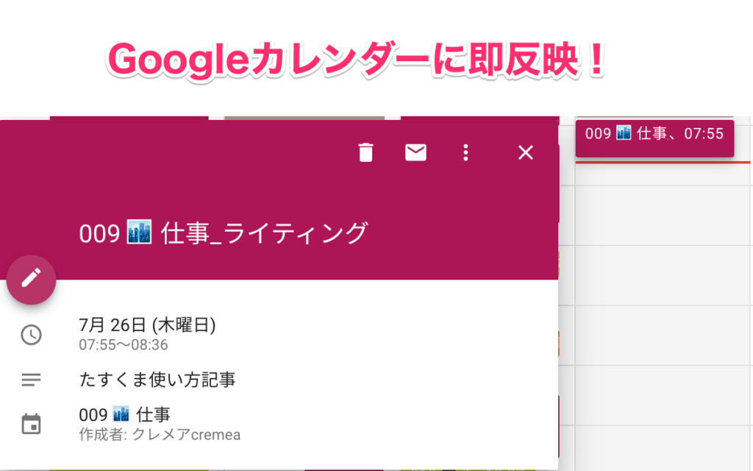Screen dimensions: 753x471
Task: Close the event details popup
Action: 525,152
